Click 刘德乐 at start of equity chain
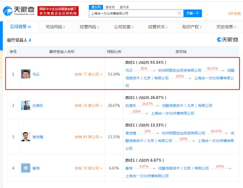This screenshot has width=243, height=188. click(131, 106)
